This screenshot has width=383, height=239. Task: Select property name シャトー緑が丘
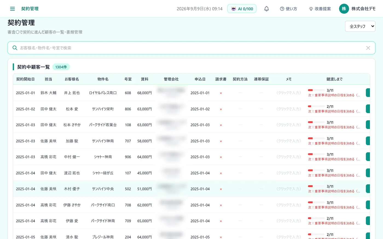click(103, 173)
